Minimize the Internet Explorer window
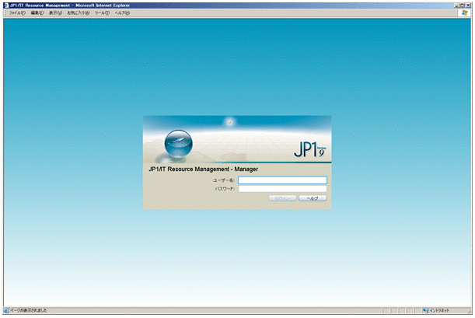This screenshot has width=475, height=318. coord(456,5)
